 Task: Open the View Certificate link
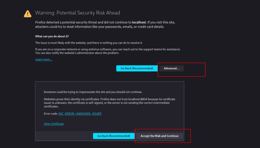pyautogui.click(x=54, y=124)
